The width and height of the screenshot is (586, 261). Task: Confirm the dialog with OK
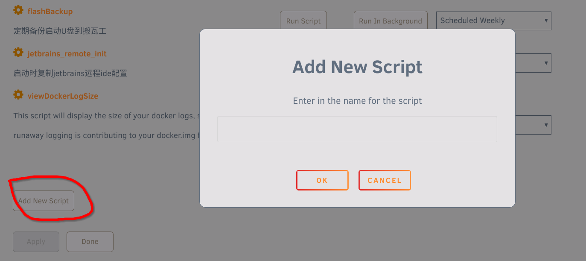[x=322, y=180]
